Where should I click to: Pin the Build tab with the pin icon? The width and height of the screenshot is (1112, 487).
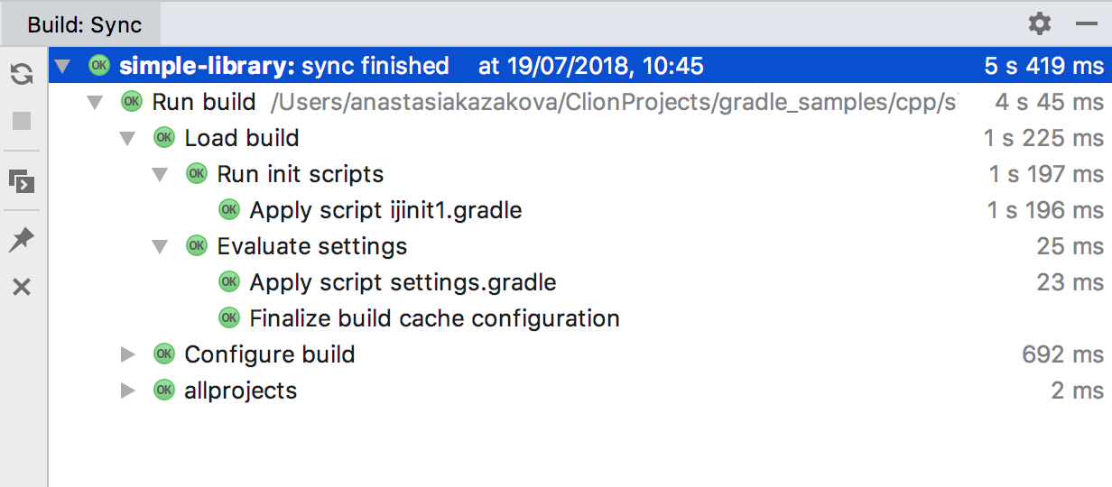22,240
